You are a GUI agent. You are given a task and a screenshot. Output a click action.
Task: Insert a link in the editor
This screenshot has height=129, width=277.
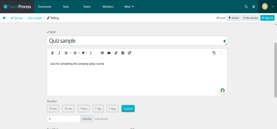(x=116, y=53)
